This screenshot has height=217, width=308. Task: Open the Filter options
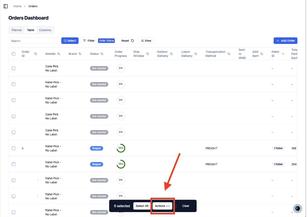[89, 41]
